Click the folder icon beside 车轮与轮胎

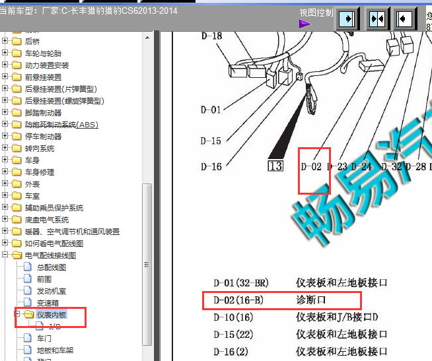tap(17, 53)
